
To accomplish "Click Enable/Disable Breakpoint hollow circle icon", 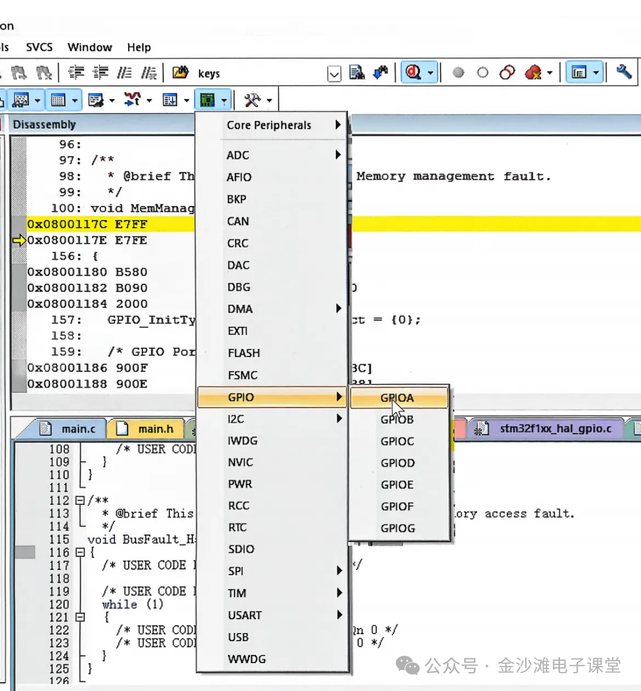I will [483, 72].
